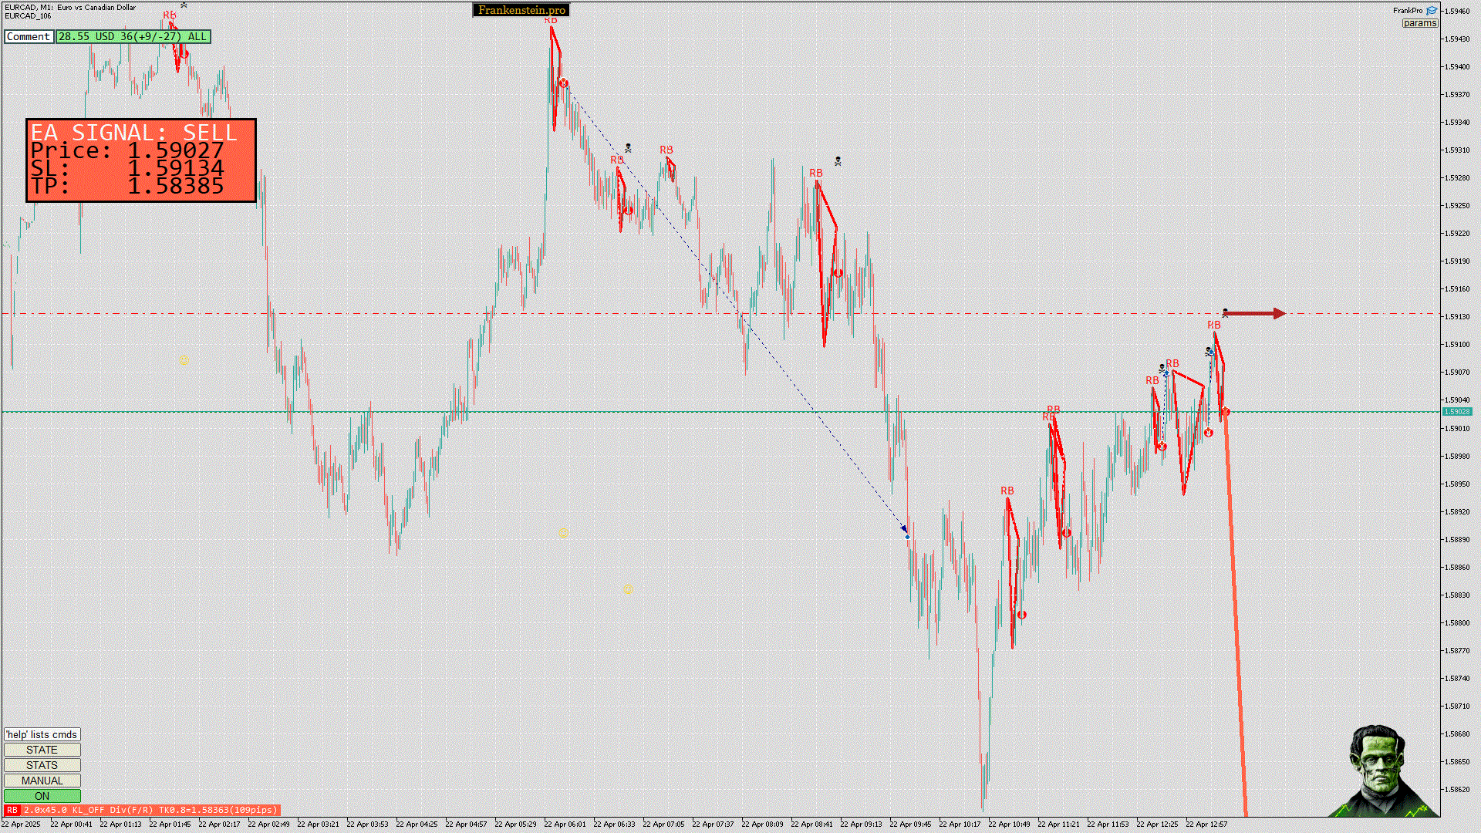Screen dimensions: 1481x833
Task: Click the thick red arrow on the stop-loss line
Action: [1255, 313]
